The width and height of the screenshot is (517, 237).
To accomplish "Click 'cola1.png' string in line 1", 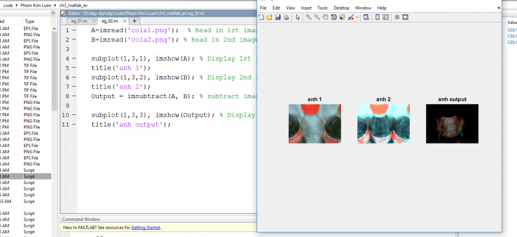I will pyautogui.click(x=151, y=30).
